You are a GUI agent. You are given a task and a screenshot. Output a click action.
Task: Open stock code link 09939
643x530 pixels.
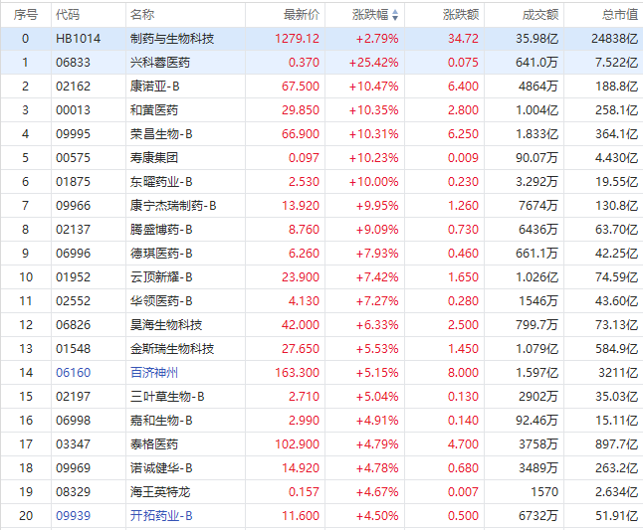(x=73, y=516)
